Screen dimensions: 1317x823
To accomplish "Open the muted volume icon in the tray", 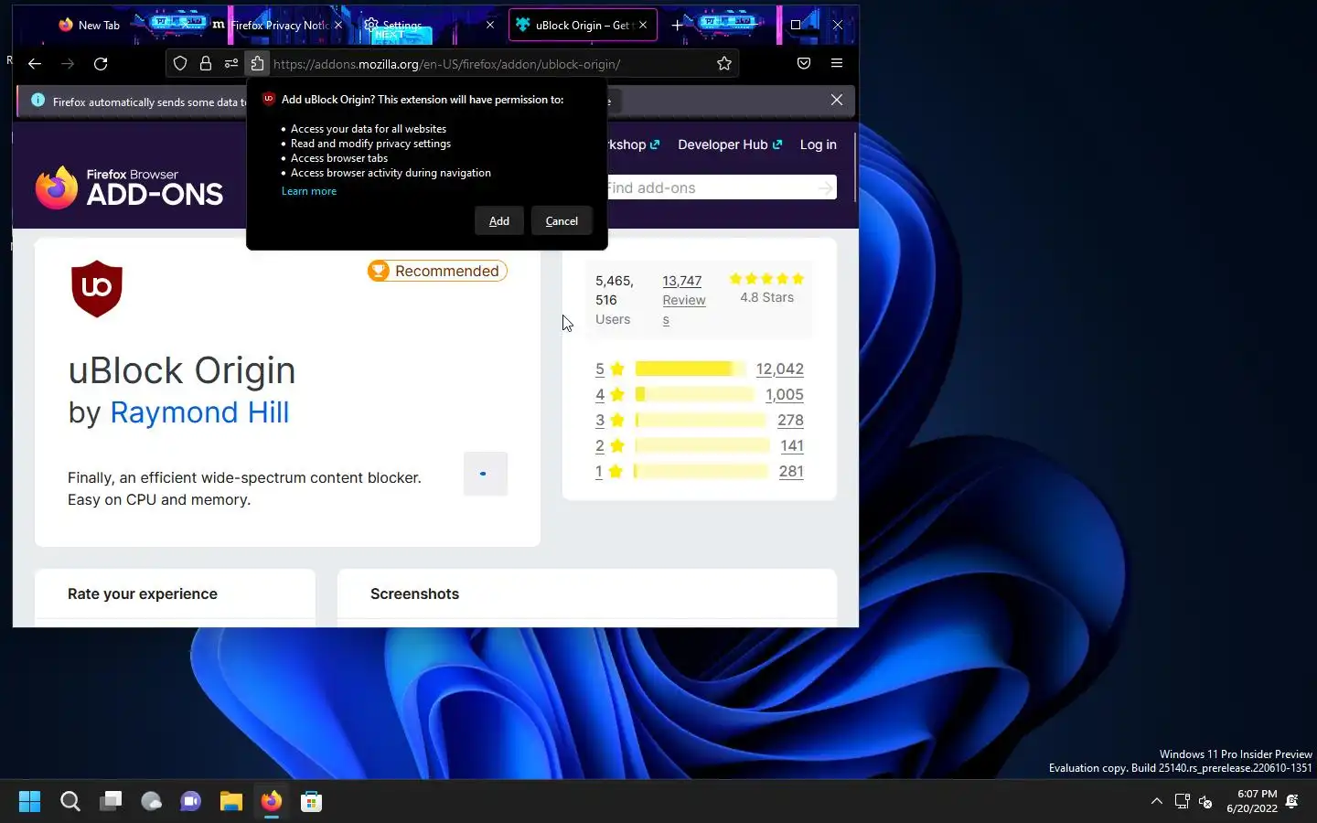I will (x=1205, y=802).
